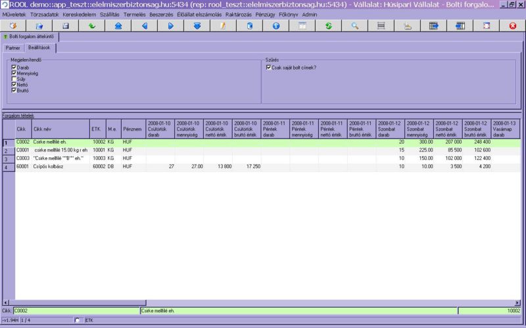The image size is (526, 328).
Task: Toggle the 'Csak saját bolt címek?' checkbox
Action: coord(268,68)
